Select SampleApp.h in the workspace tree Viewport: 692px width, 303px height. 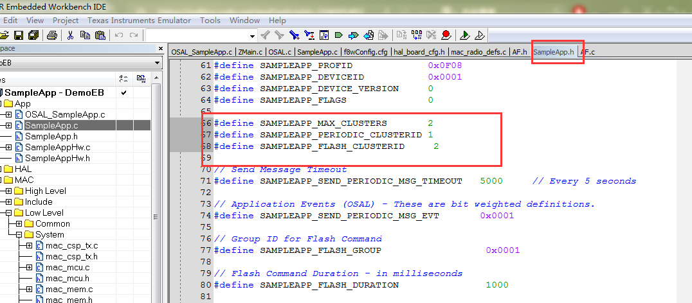pos(51,136)
